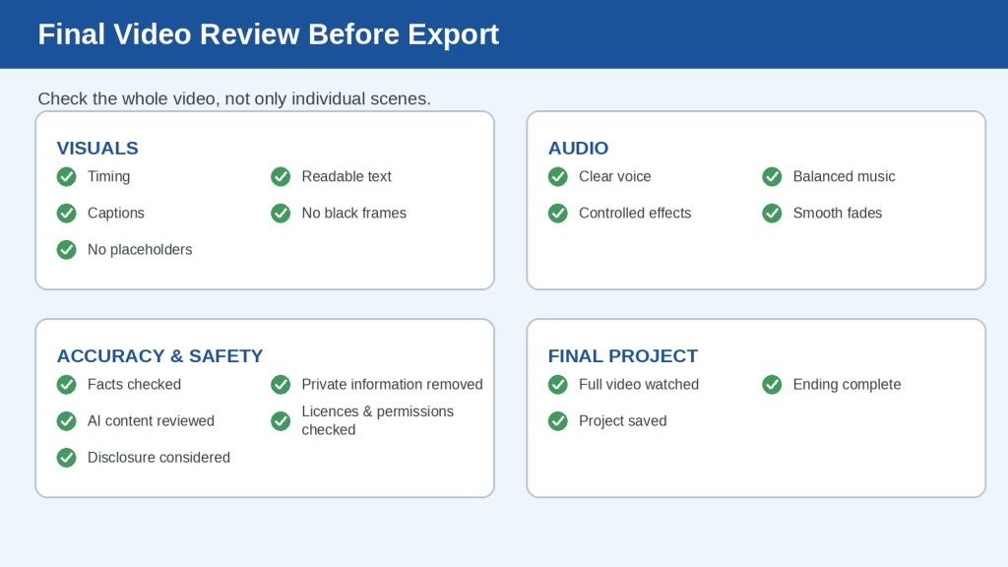Toggle the Facts checked checkmark
Screen dimensions: 1008x567
(x=66, y=385)
